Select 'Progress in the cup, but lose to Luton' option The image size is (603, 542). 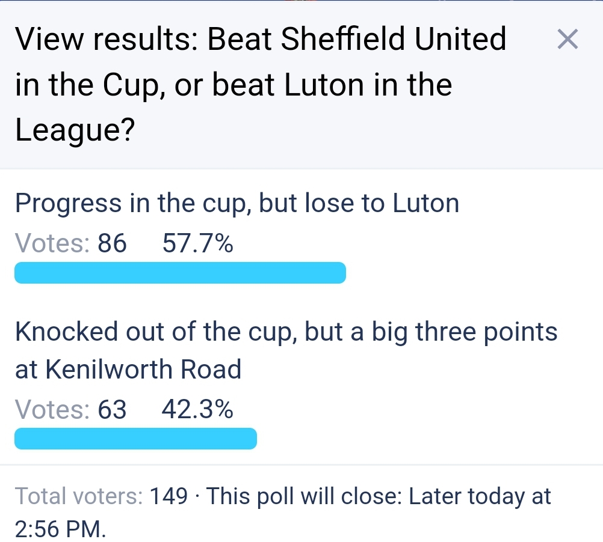237,202
